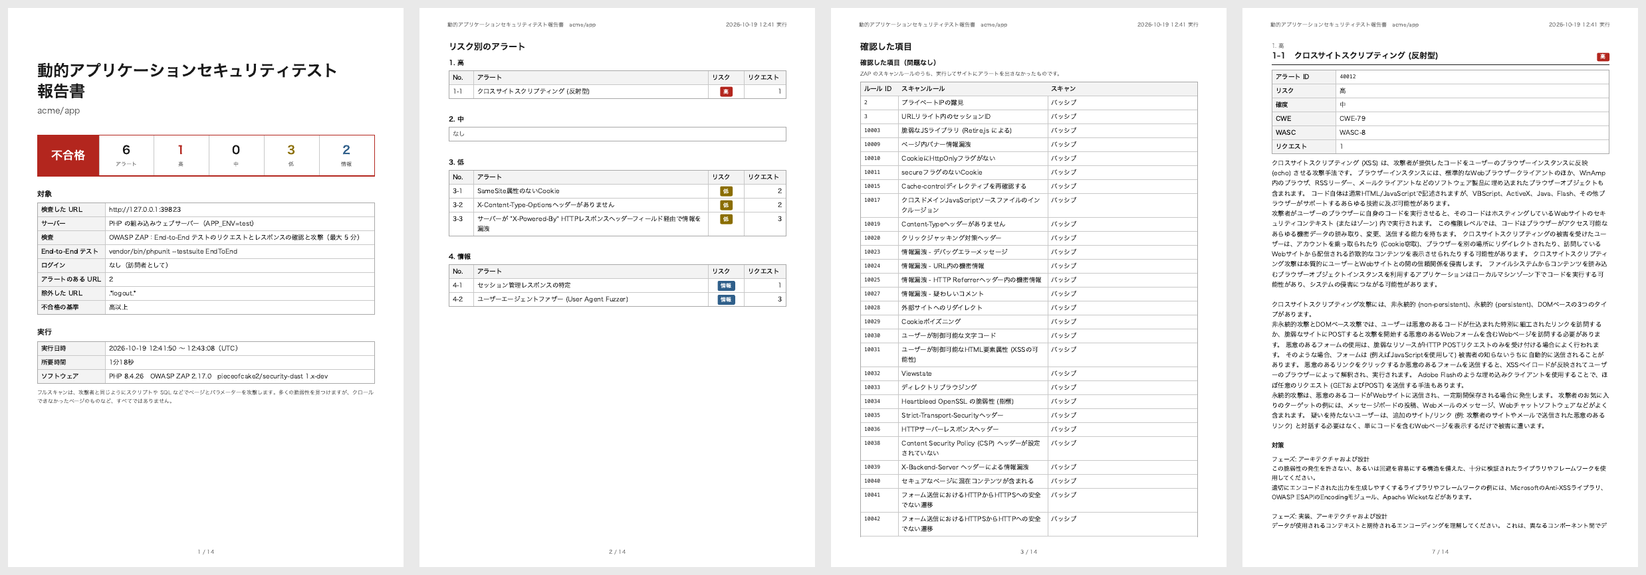Click the Viewstate rule row
Screen dimensions: 1646x575
pos(1028,374)
